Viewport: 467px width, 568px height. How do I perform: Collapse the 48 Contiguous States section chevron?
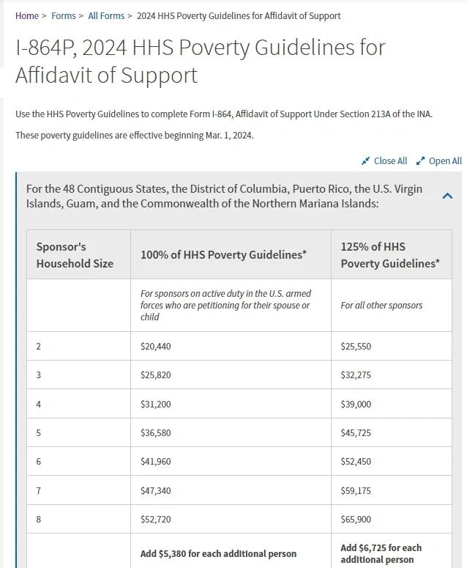(x=448, y=196)
